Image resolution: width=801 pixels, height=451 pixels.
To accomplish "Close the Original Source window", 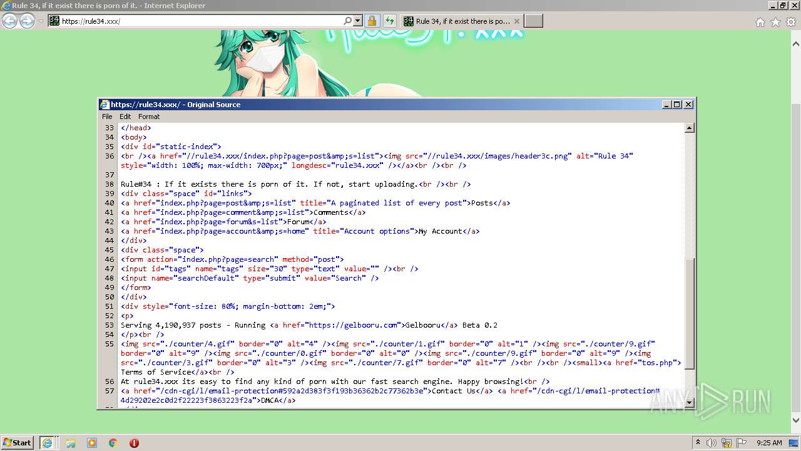I will [688, 105].
